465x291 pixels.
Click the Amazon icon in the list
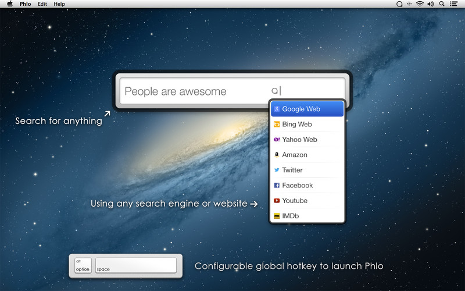(277, 155)
